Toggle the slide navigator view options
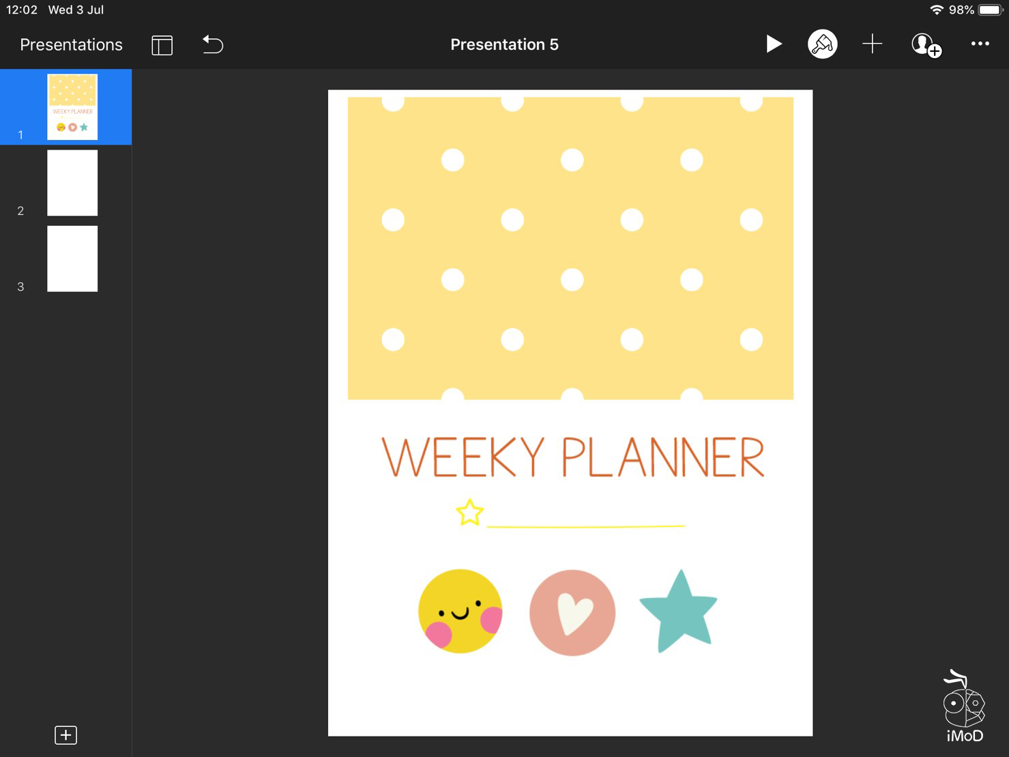This screenshot has width=1009, height=757. (x=162, y=45)
